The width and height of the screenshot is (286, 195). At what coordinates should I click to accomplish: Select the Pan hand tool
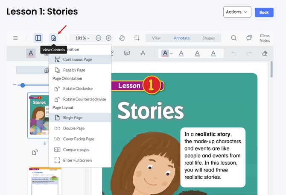click(x=122, y=38)
